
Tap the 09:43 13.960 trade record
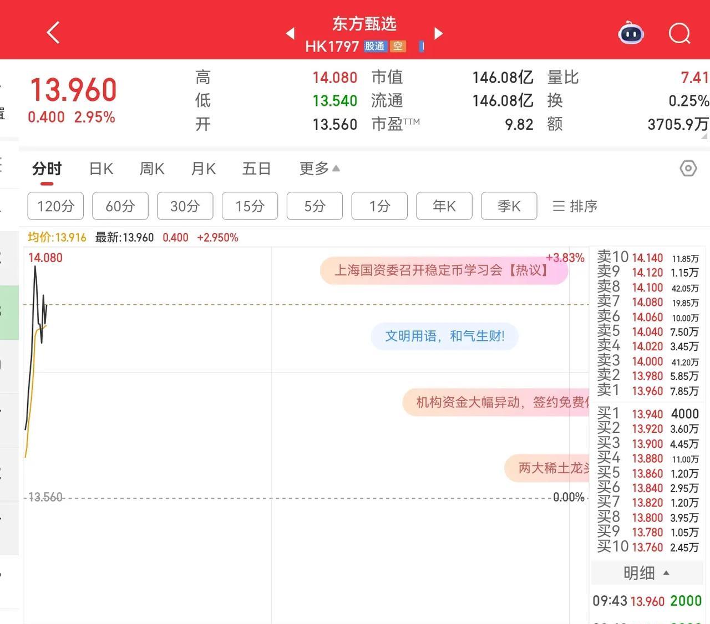click(647, 601)
